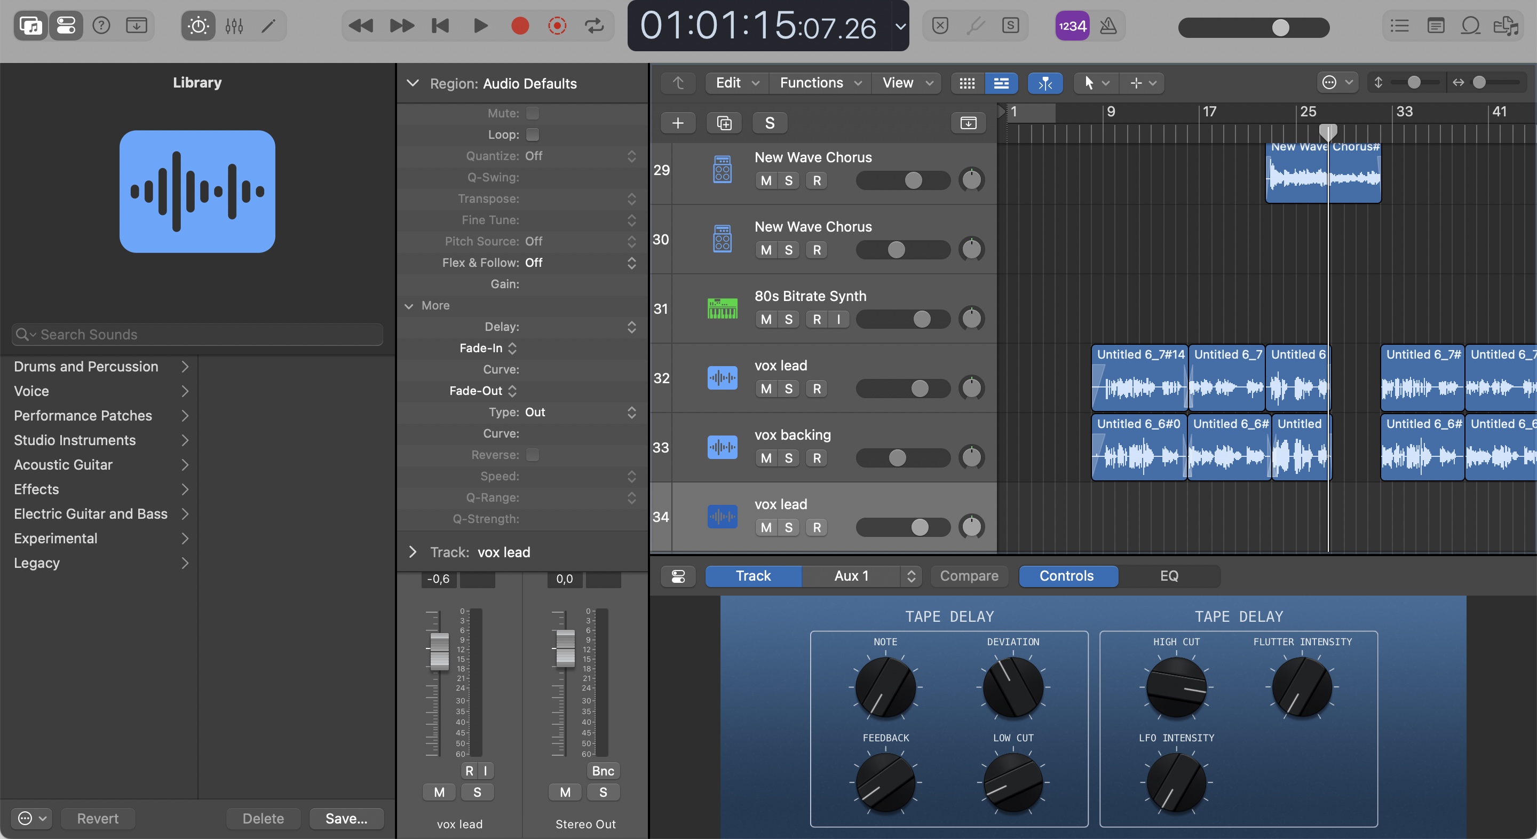Enable the Loop checkbox in Region inspector
1537x839 pixels.
coord(532,134)
